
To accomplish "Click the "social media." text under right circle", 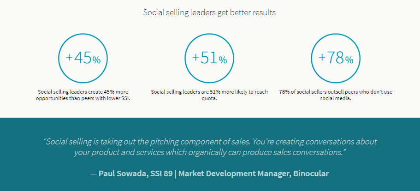I will click(336, 99).
